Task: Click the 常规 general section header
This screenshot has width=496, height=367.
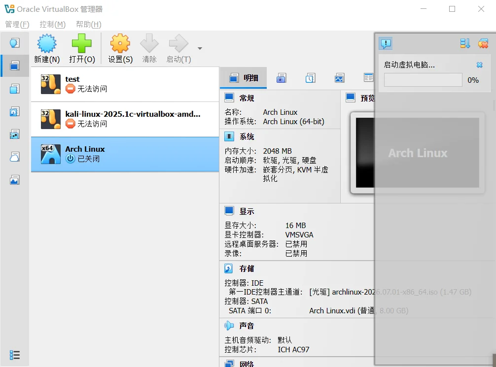Action: point(247,99)
